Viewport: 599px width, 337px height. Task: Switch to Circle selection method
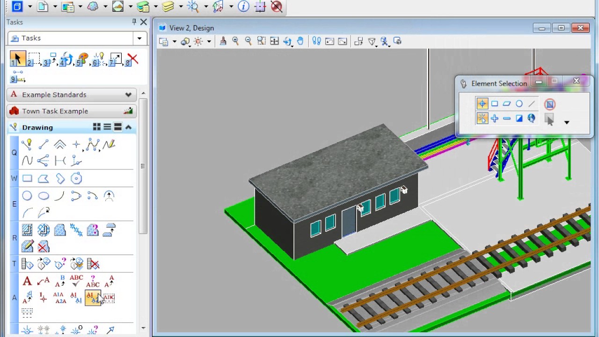click(519, 103)
